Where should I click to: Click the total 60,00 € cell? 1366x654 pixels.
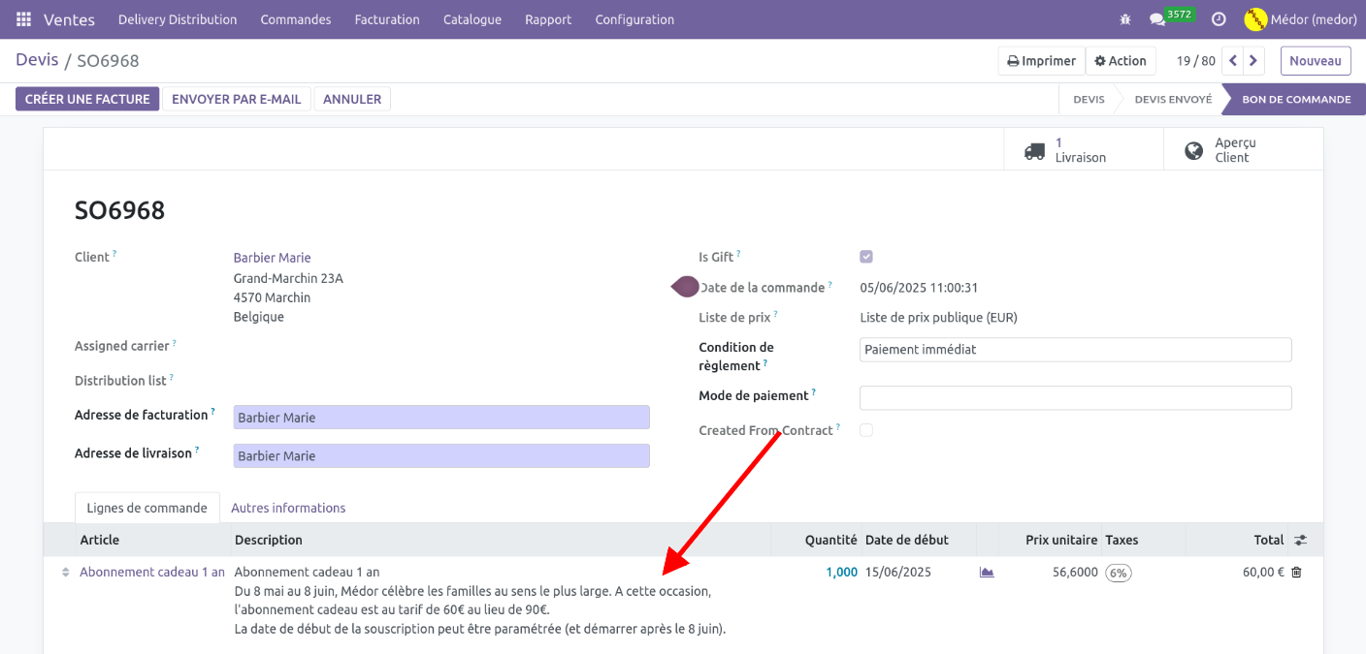click(x=1263, y=573)
